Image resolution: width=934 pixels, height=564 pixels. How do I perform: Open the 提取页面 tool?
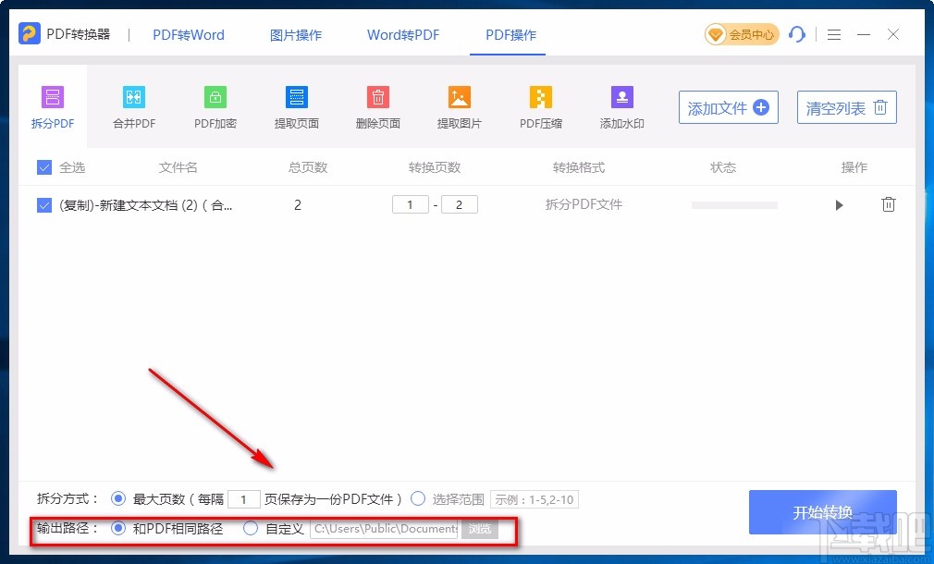point(296,104)
